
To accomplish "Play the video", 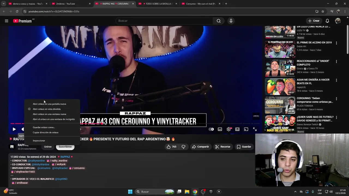I will [14, 129].
